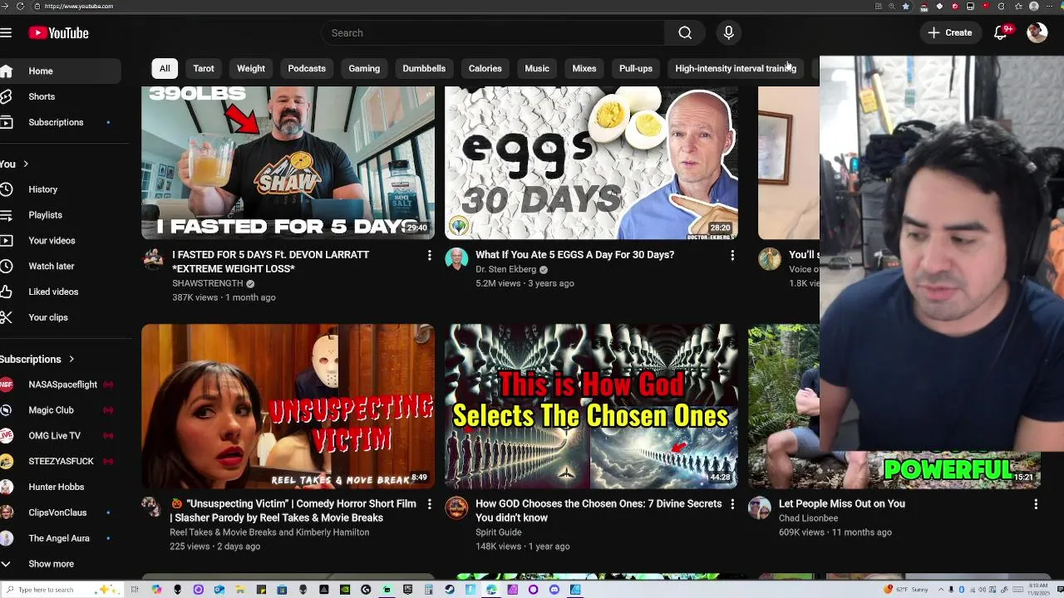This screenshot has width=1064, height=598.
Task: Select the Podcasts filter chip
Action: [x=307, y=69]
